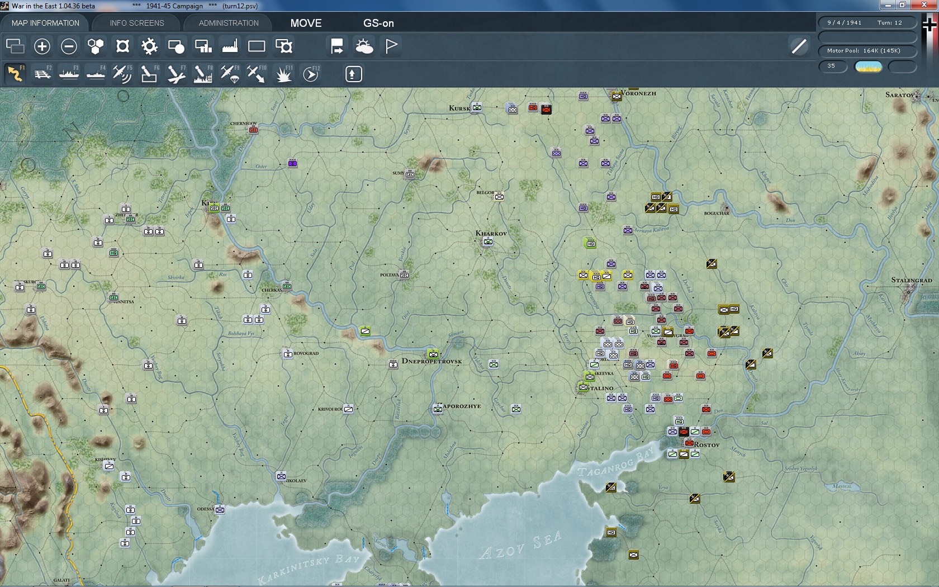Select the purple unit near Oster river

292,163
